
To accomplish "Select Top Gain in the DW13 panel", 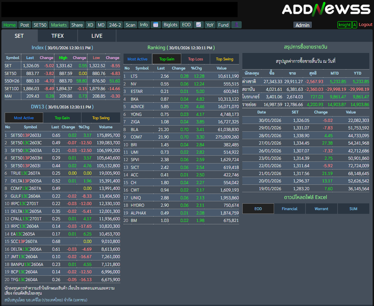I will point(62,118).
